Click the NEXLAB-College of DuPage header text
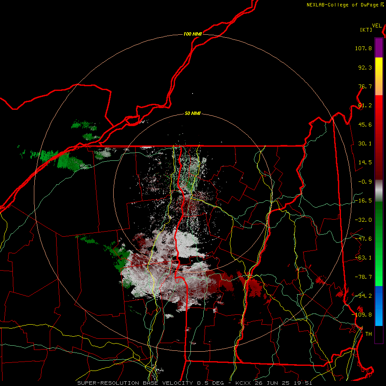Viewport: 386px width, 386px height. [x=343, y=5]
